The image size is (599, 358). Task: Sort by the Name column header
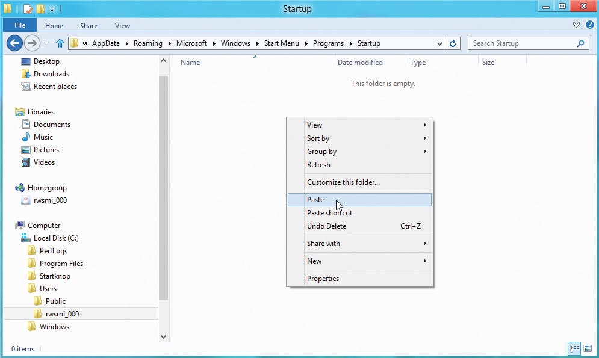tap(190, 63)
